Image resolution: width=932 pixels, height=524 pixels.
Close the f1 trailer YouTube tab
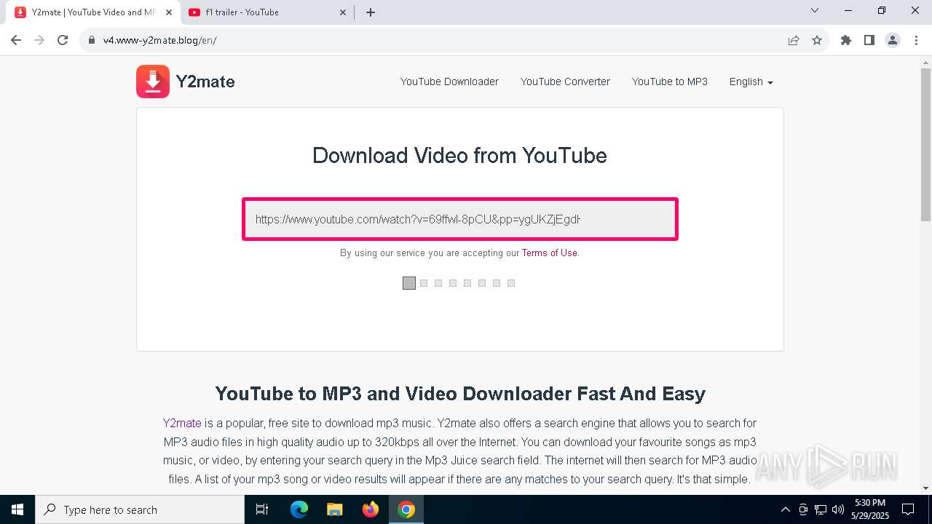point(343,12)
